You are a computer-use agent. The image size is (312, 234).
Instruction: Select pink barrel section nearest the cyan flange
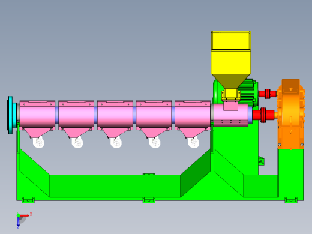(x=37, y=116)
